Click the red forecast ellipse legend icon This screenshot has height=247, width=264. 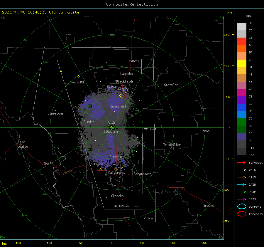(x=242, y=214)
